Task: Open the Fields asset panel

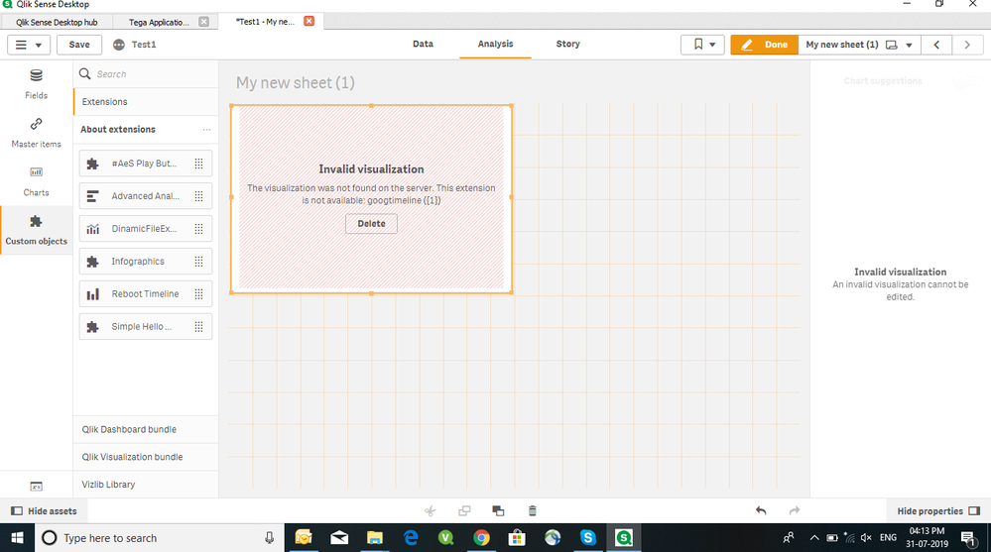Action: click(x=36, y=84)
